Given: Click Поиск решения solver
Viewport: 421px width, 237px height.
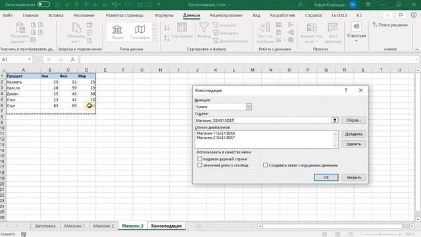Looking at the screenshot, I should (x=390, y=25).
